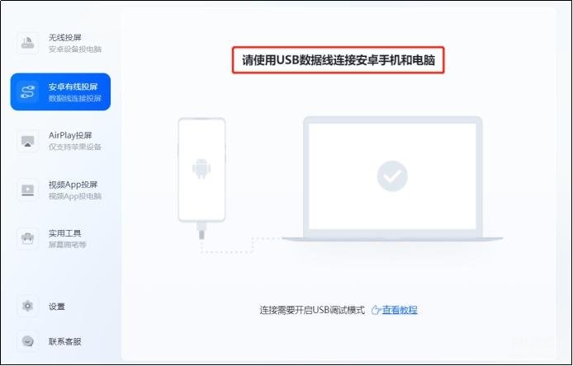
Task: Switch to 无线投屏 tab
Action: (60, 43)
